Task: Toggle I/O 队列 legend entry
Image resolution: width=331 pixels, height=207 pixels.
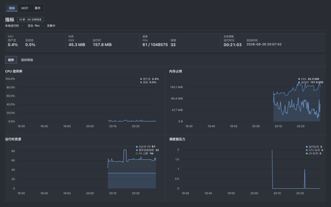Action: pos(314,153)
